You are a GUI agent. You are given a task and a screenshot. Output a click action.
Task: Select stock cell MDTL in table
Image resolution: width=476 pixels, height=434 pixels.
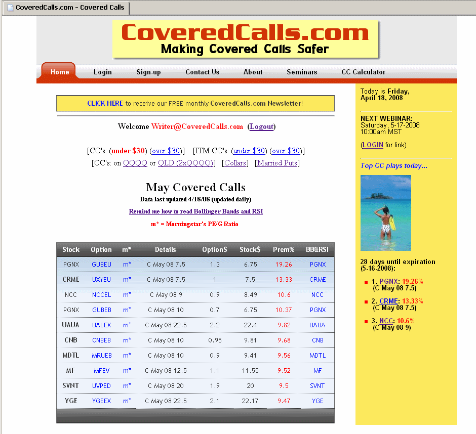tap(71, 356)
